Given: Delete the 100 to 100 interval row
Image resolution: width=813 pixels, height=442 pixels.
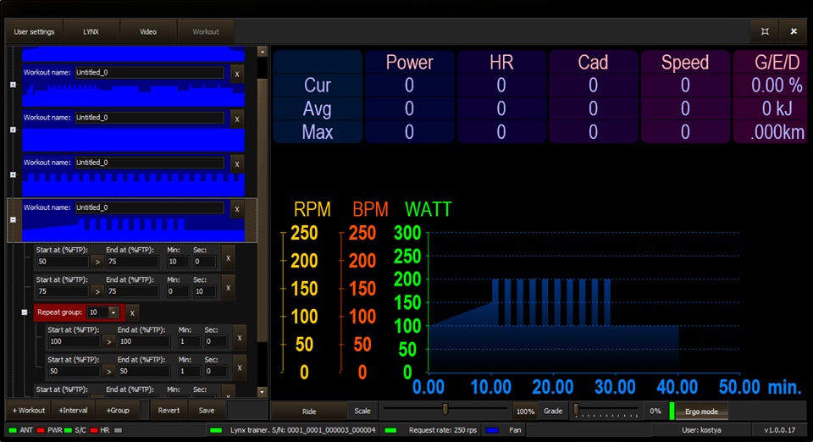Looking at the screenshot, I should point(240,338).
